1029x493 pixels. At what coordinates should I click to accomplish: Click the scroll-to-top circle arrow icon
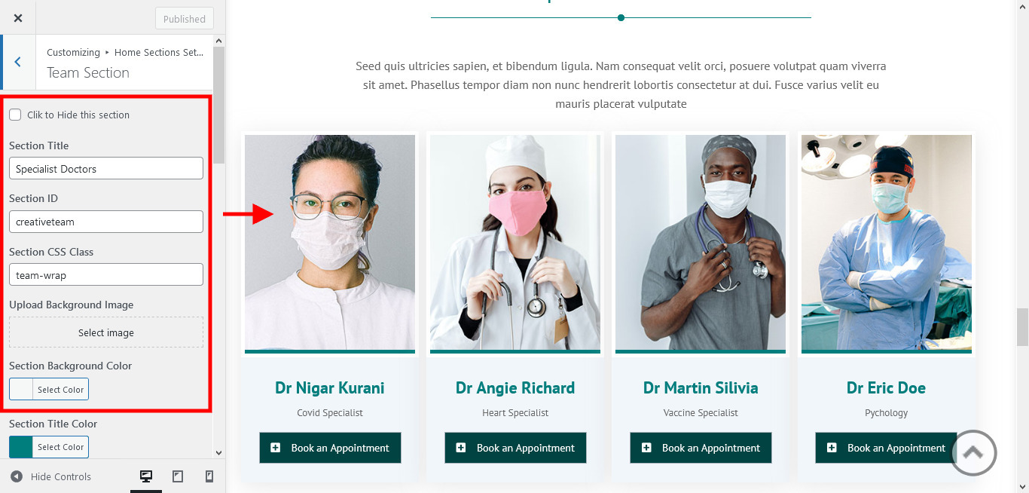[973, 452]
